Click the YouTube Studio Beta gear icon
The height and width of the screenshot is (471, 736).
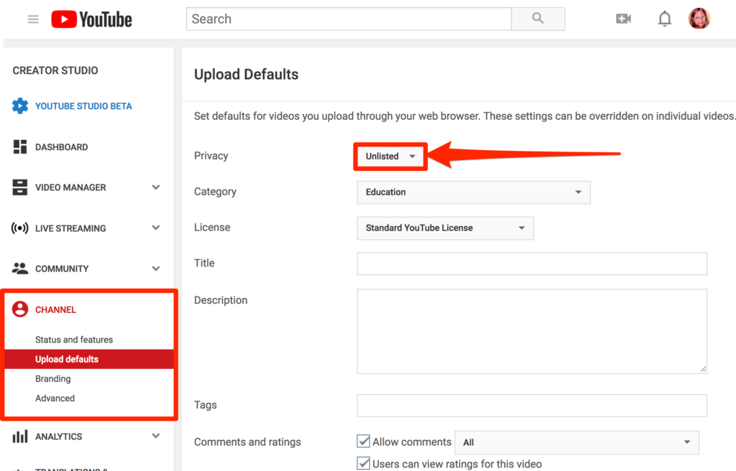(x=20, y=106)
